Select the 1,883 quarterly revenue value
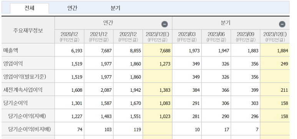The image size is (297, 139). point(253,51)
